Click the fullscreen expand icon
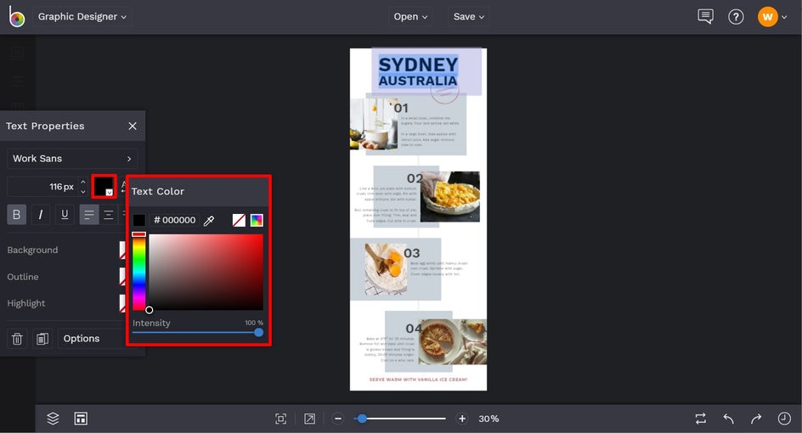802x433 pixels. tap(309, 419)
